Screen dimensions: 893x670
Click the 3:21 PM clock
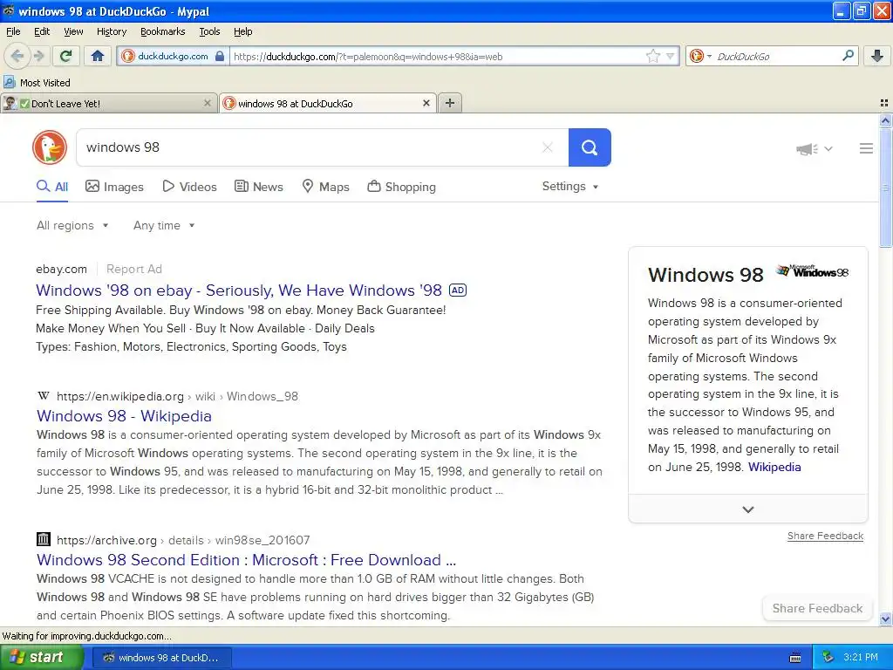pyautogui.click(x=860, y=658)
